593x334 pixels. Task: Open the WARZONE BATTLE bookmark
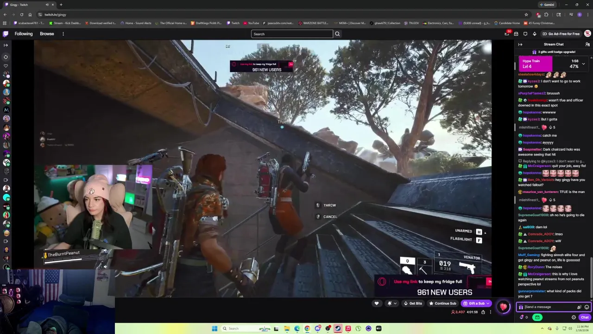pyautogui.click(x=314, y=23)
